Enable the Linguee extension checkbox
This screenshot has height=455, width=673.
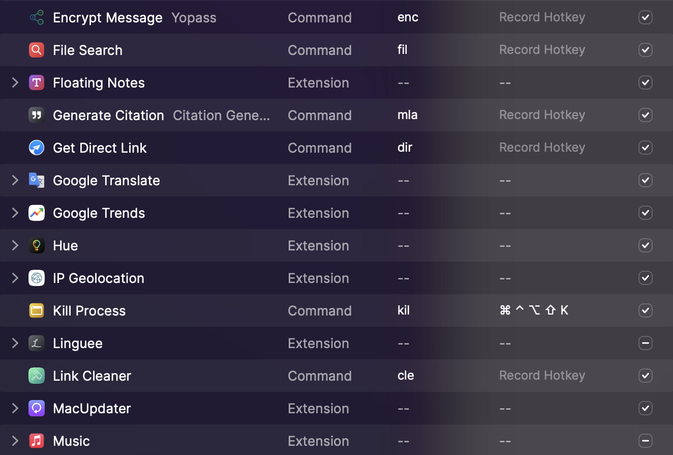pos(645,343)
